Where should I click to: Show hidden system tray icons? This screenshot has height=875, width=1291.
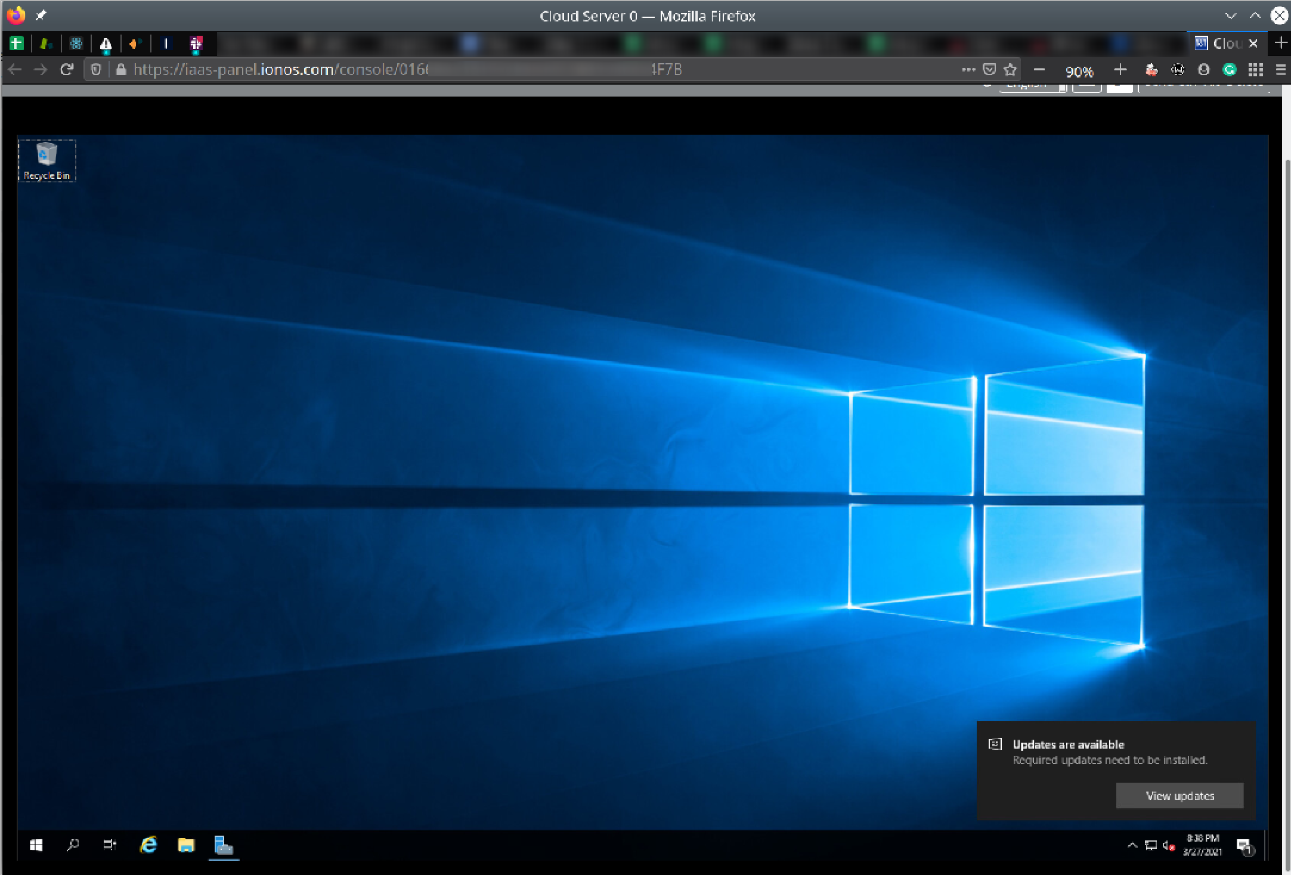click(x=1132, y=845)
